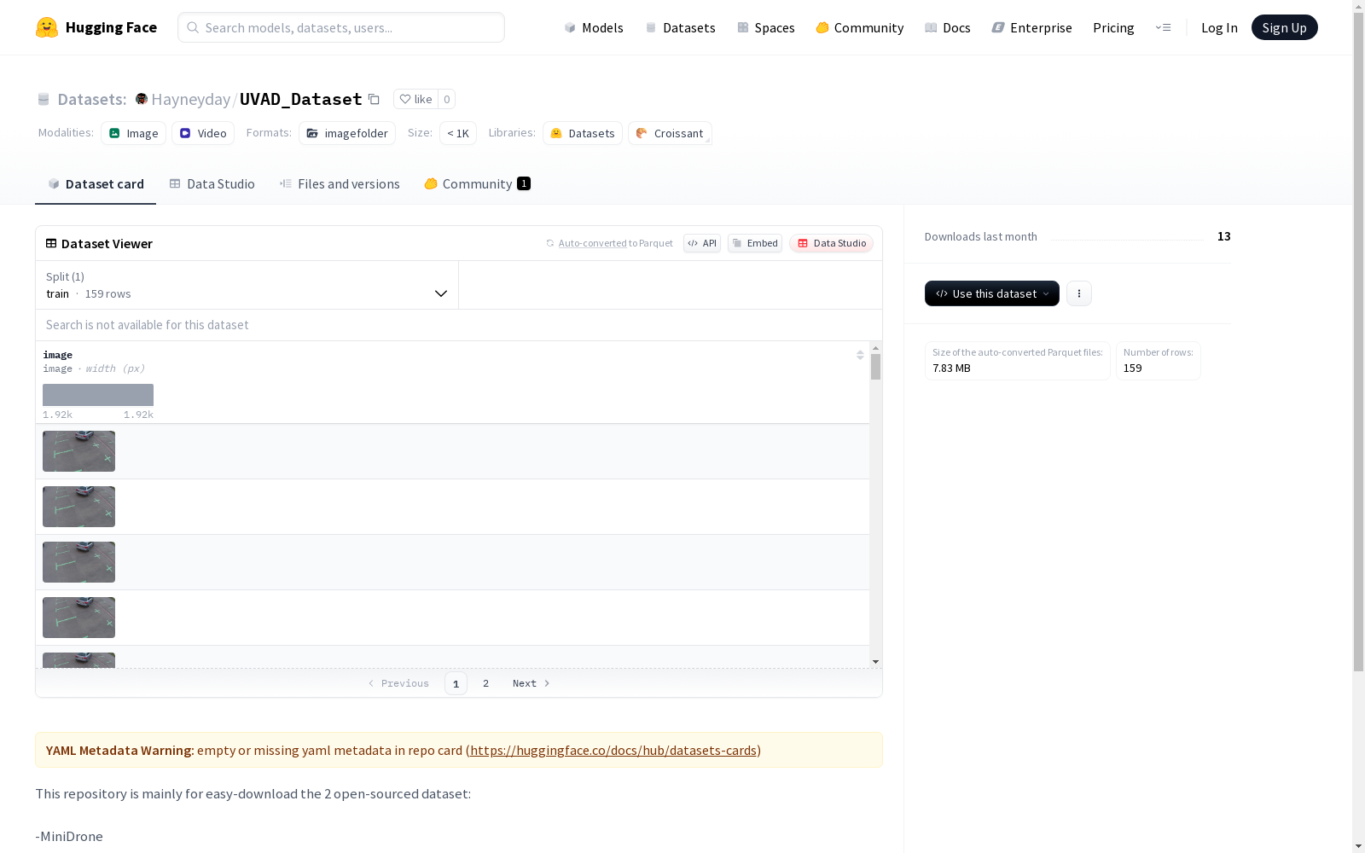
Task: Open the red Data Studio button
Action: (x=832, y=243)
